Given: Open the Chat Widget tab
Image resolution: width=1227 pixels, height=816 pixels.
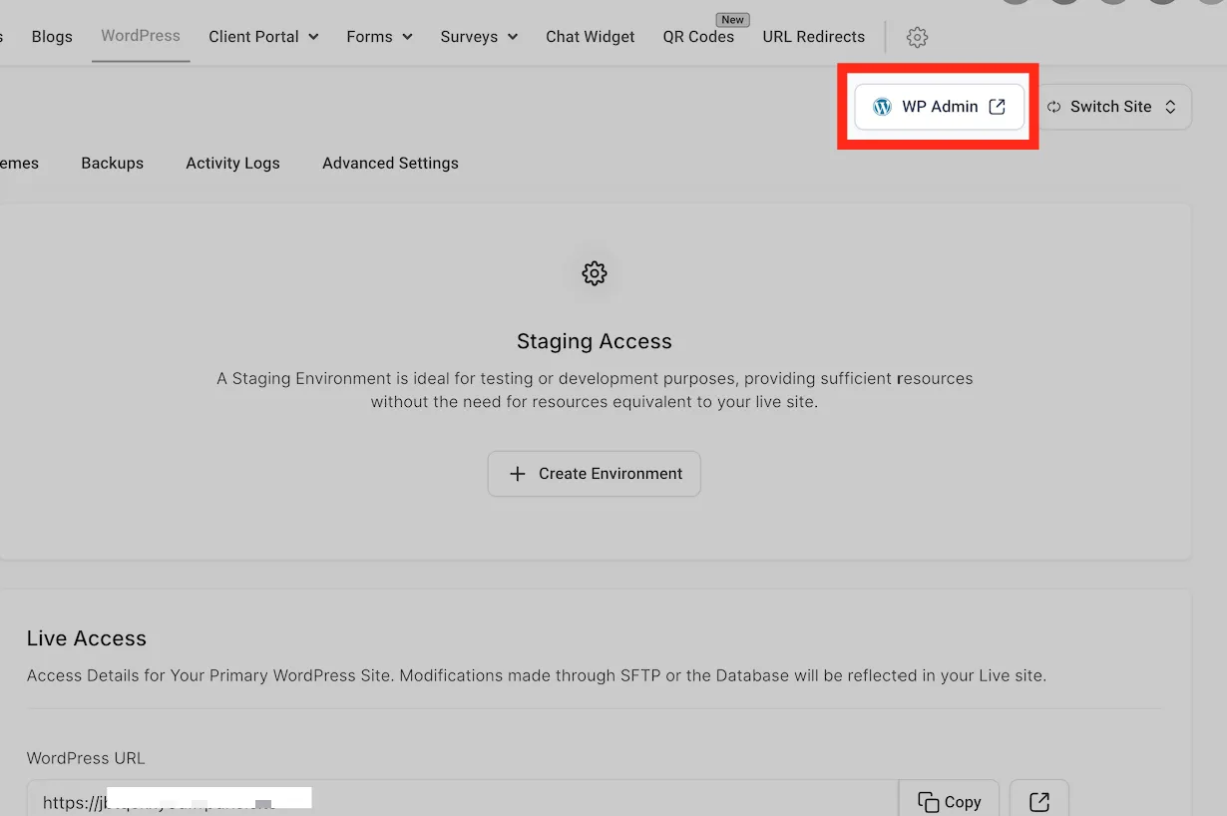Looking at the screenshot, I should coord(591,37).
